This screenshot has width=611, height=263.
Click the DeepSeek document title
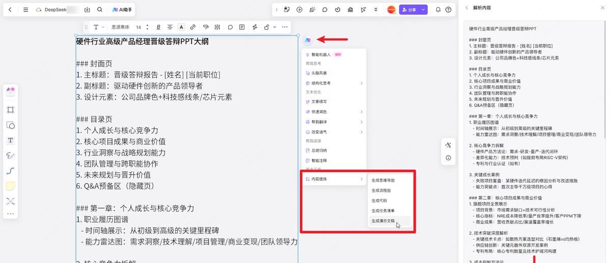tap(56, 10)
